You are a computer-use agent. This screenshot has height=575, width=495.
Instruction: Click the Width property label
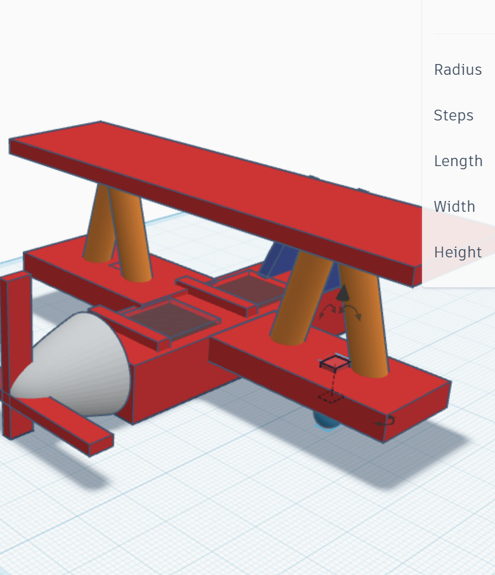click(454, 207)
